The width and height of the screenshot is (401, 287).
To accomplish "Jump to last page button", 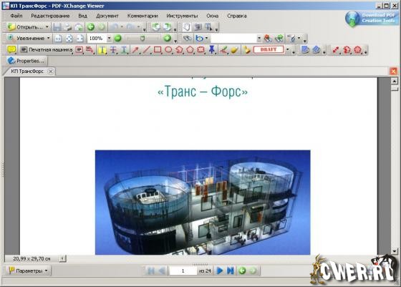I will [231, 271].
